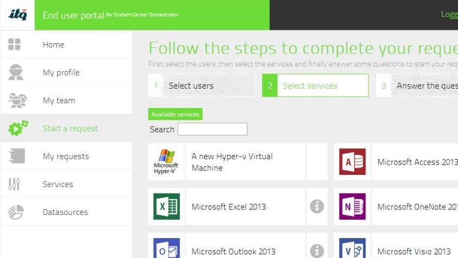458x258 pixels.
Task: Click the Start a request gears icon
Action: (18, 128)
